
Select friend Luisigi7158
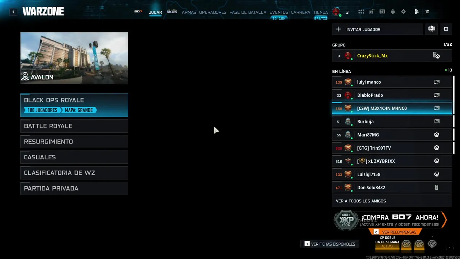(x=392, y=174)
